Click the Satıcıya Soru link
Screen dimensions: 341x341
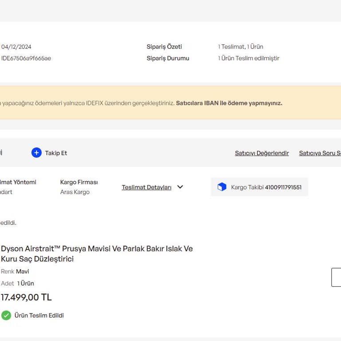[x=320, y=153]
